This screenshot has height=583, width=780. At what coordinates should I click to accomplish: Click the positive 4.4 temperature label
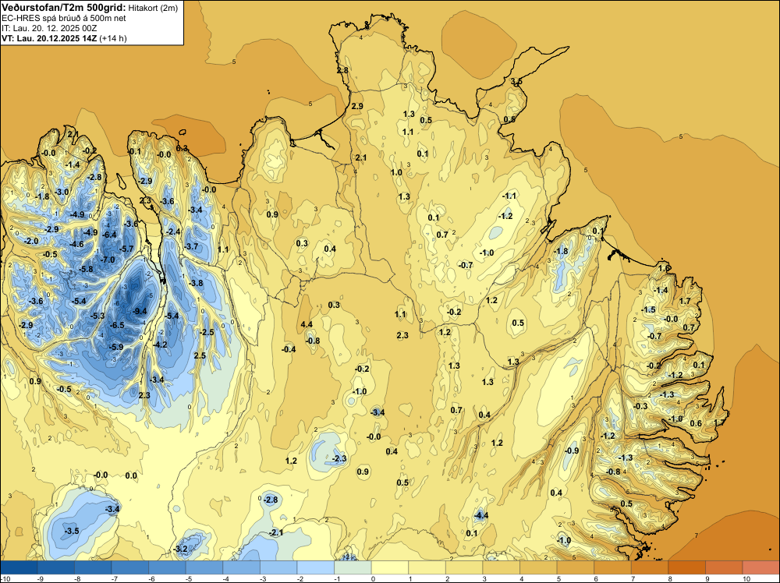tap(307, 324)
